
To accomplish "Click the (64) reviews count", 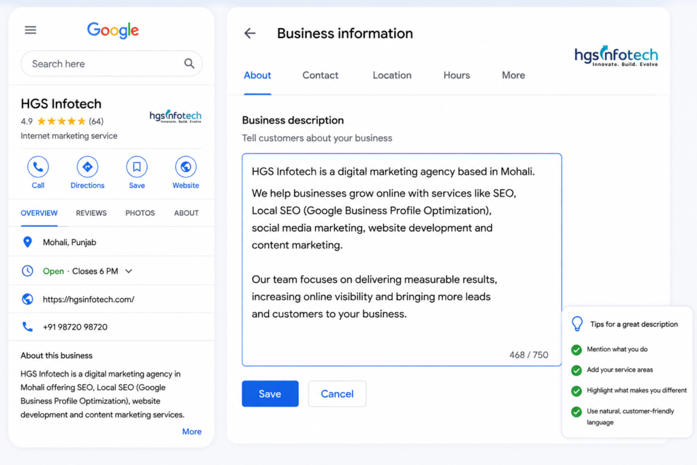I will (x=96, y=121).
